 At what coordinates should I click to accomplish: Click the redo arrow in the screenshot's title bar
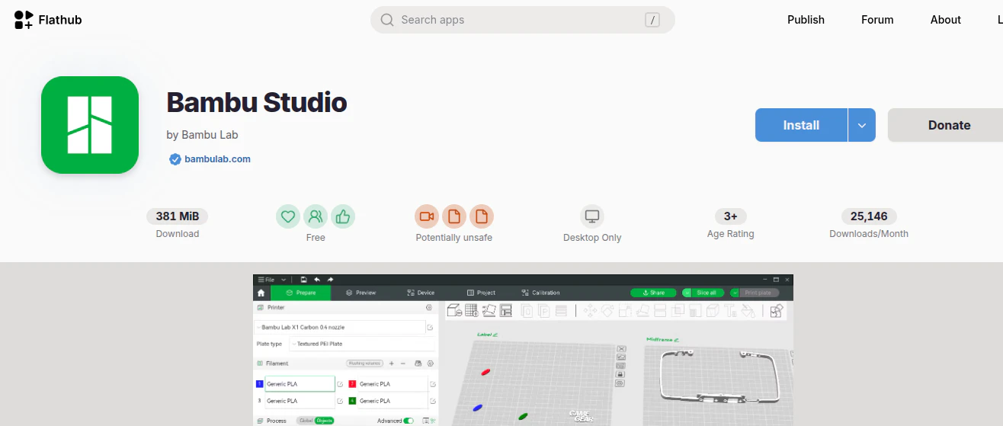click(330, 280)
